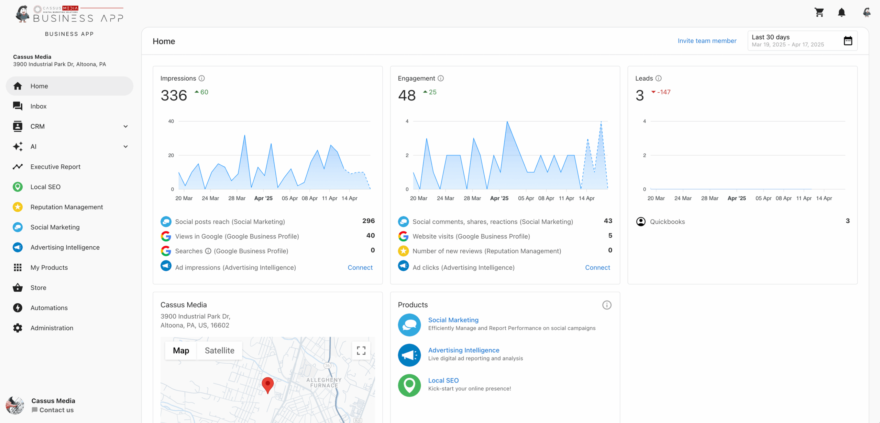Switch map to Satellite view
The image size is (880, 423).
click(x=219, y=350)
